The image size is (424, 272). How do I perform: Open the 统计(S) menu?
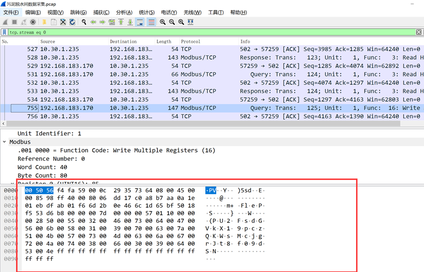coord(146,12)
